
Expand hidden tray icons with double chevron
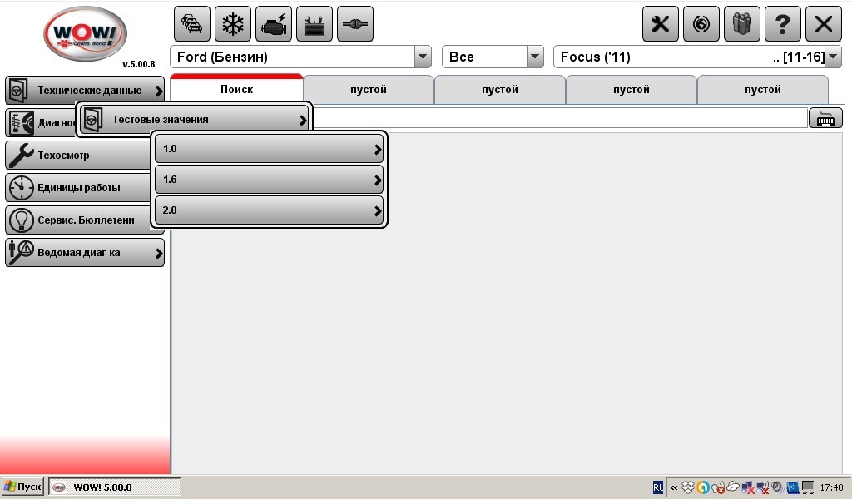point(674,487)
